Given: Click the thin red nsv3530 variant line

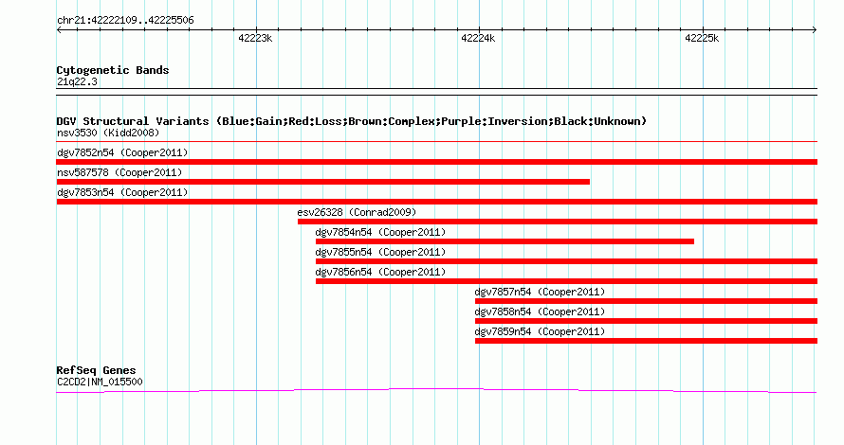Looking at the screenshot, I should pyautogui.click(x=436, y=142).
